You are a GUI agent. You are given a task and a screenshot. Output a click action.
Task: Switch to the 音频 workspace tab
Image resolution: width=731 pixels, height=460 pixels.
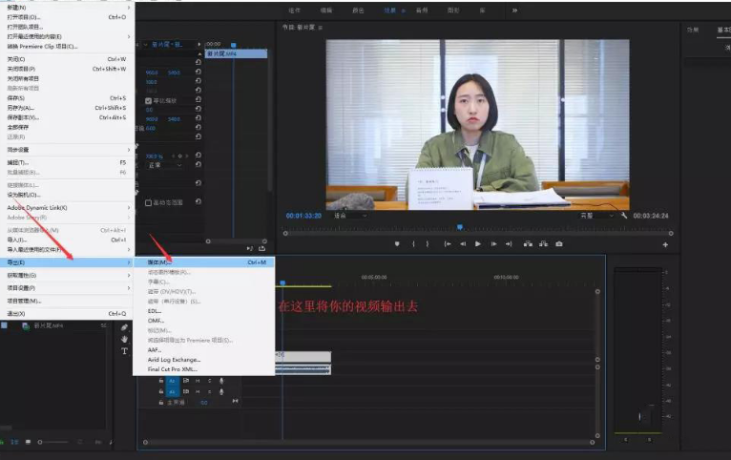point(422,10)
